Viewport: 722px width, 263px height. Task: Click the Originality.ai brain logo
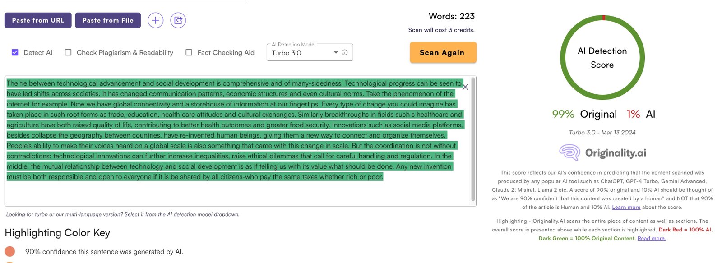569,153
